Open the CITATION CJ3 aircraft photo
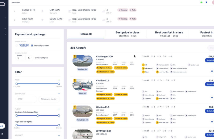Screen dimensions: 214x139 pyautogui.click(x=82, y=134)
